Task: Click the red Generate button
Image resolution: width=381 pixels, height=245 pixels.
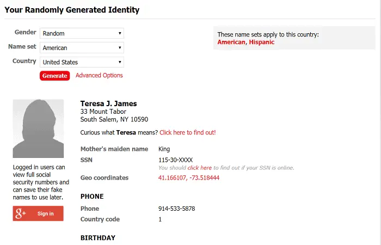Action: 54,76
